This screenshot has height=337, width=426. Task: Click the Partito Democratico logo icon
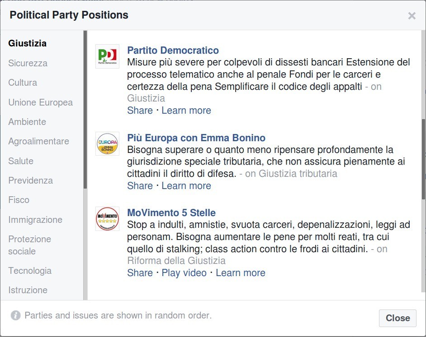(108, 56)
